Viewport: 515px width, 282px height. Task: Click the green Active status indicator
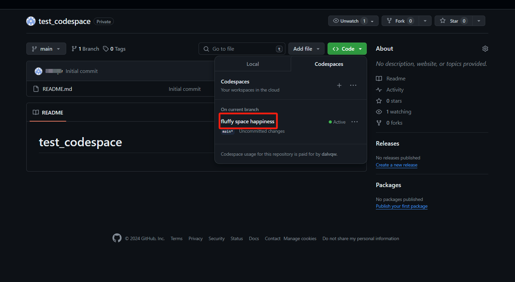coord(330,122)
